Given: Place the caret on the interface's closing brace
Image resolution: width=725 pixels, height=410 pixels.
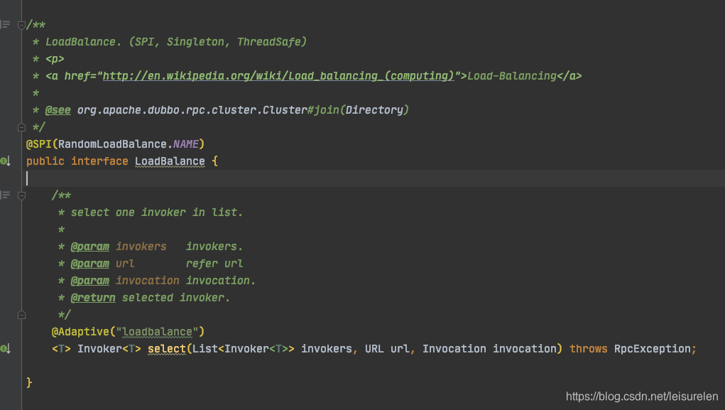Looking at the screenshot, I should (29, 383).
